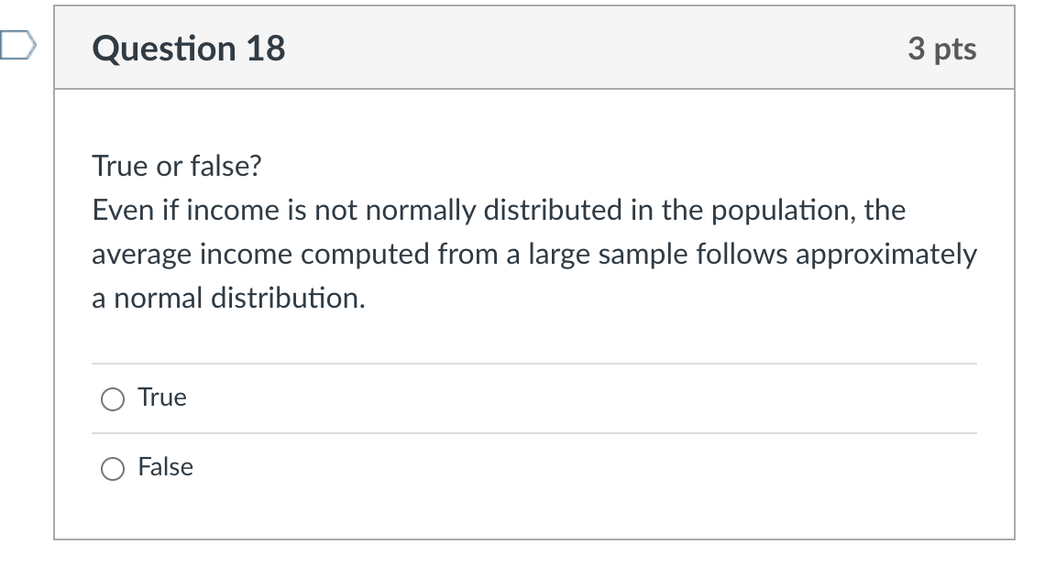Screen dimensions: 1045x588
Task: Click the question prompt text area
Action: pyautogui.click(x=532, y=232)
